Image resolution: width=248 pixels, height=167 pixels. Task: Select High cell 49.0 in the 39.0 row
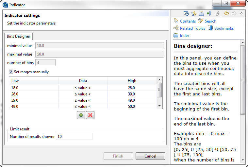point(131,100)
